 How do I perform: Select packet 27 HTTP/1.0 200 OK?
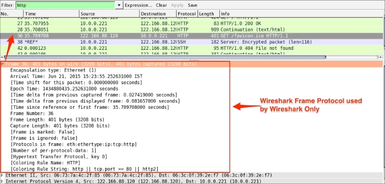(191, 23)
